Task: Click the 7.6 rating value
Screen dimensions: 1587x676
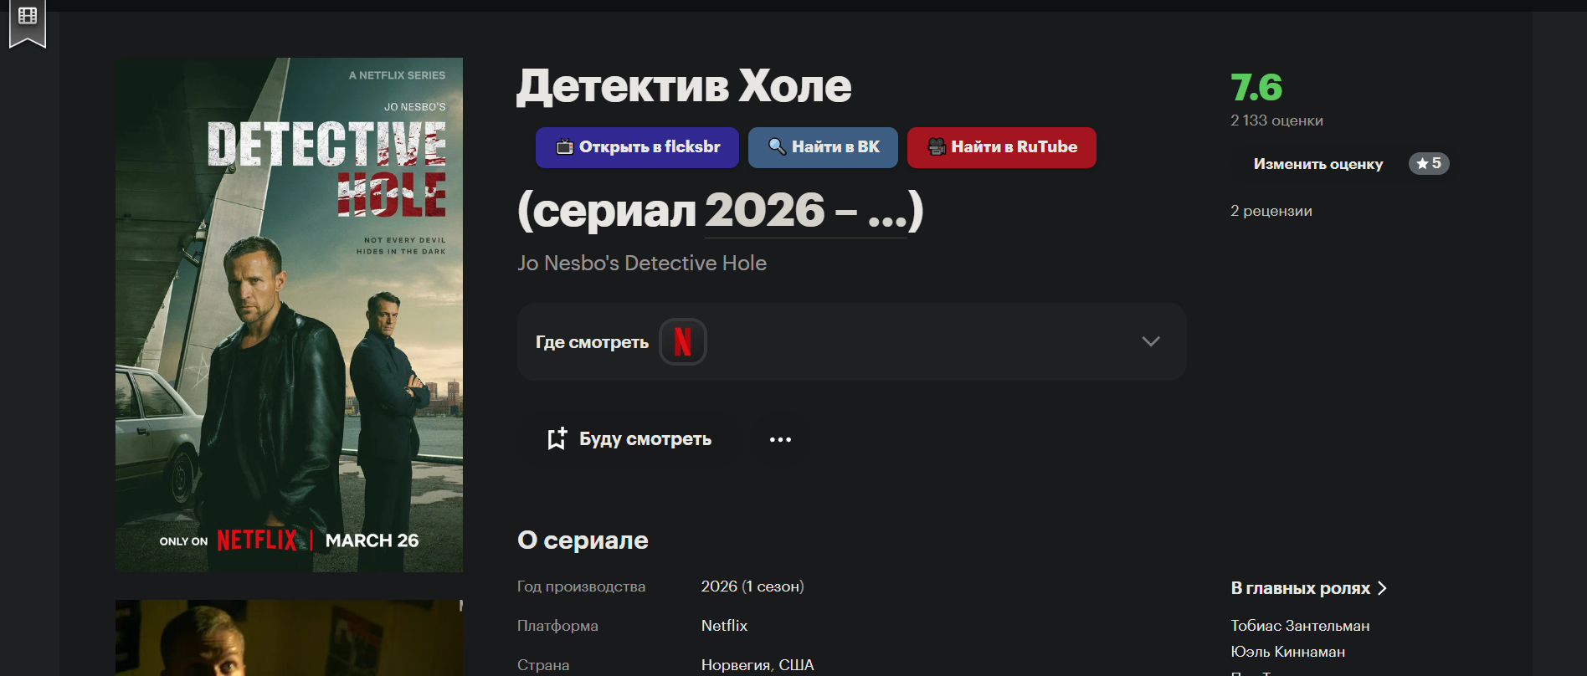Action: pyautogui.click(x=1256, y=87)
